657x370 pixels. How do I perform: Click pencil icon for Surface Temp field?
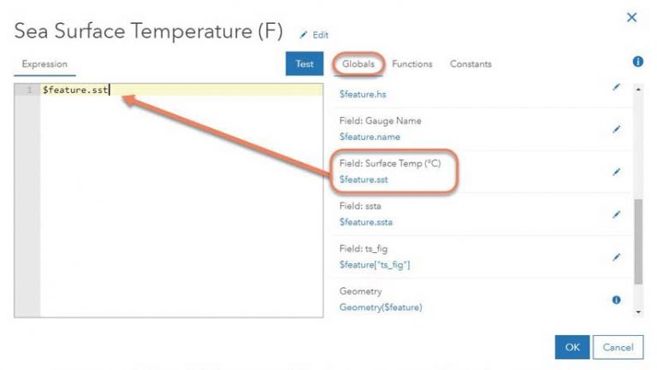tap(616, 172)
